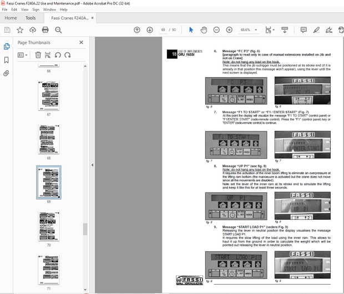The height and width of the screenshot is (294, 344).
Task: Open the Bookmarks sidebar panel
Action: (x=6, y=60)
